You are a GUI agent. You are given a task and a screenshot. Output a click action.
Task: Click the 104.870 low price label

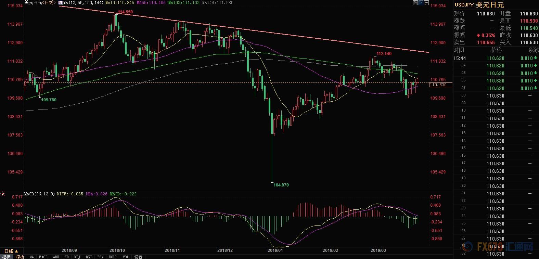(281, 185)
